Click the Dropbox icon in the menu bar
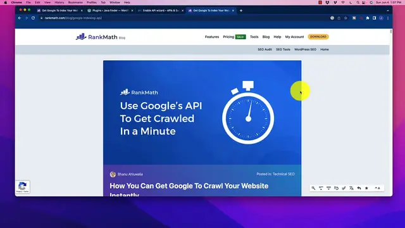Viewport: 405px width, 228px height. (327, 3)
